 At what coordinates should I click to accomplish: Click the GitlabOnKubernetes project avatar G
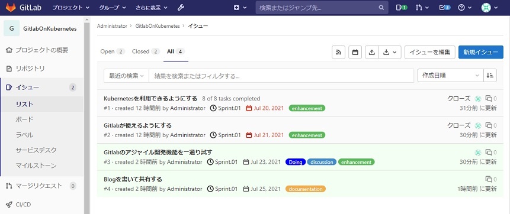click(x=12, y=28)
